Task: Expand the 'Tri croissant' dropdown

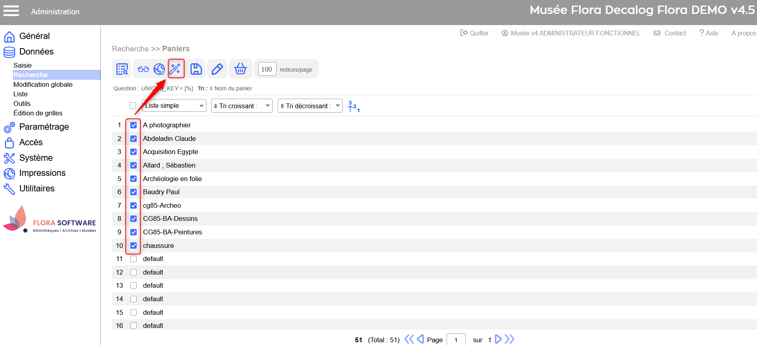Action: (241, 106)
